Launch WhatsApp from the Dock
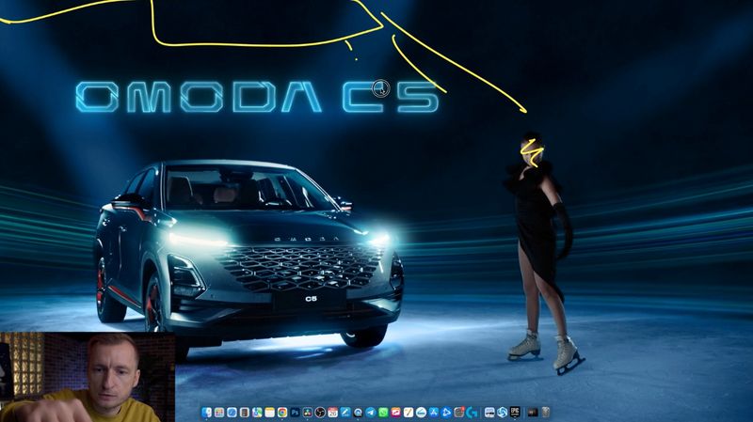The image size is (753, 422). pyautogui.click(x=383, y=413)
